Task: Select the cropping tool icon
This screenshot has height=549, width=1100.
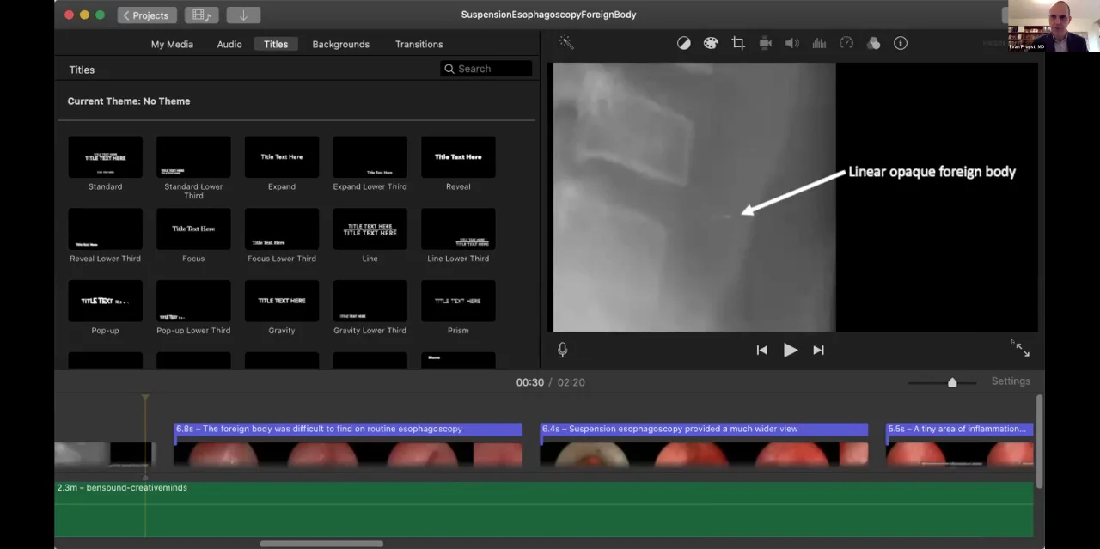Action: coord(738,43)
